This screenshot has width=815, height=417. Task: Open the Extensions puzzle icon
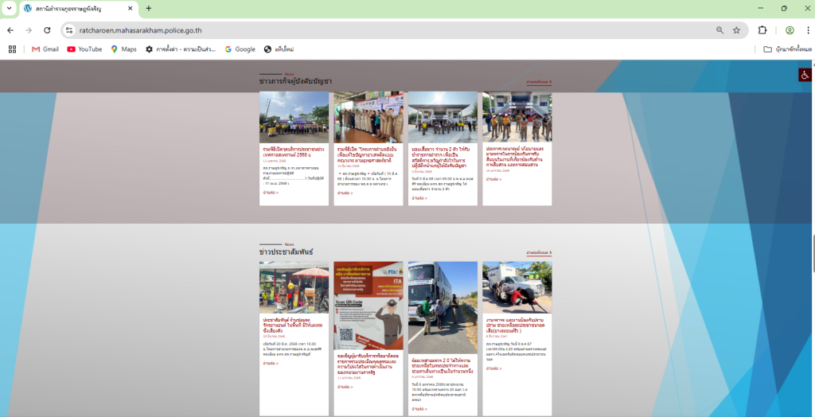762,30
